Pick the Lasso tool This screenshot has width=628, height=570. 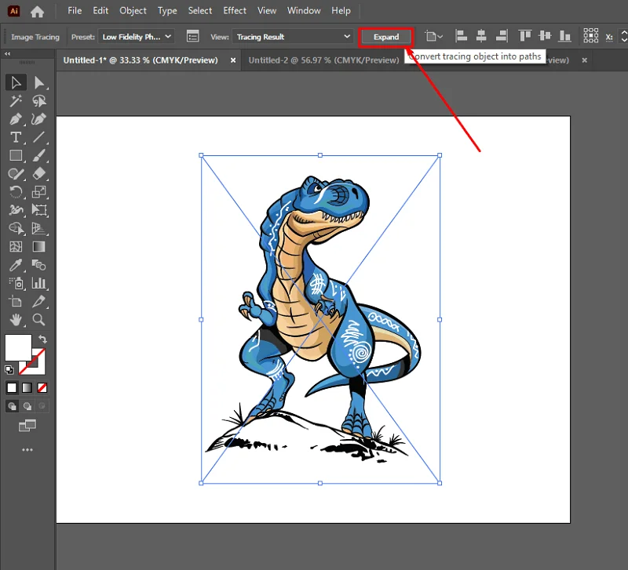(x=38, y=101)
